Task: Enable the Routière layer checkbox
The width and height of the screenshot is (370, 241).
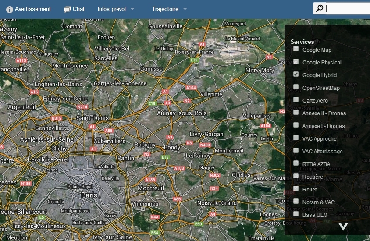Action: tap(295, 176)
